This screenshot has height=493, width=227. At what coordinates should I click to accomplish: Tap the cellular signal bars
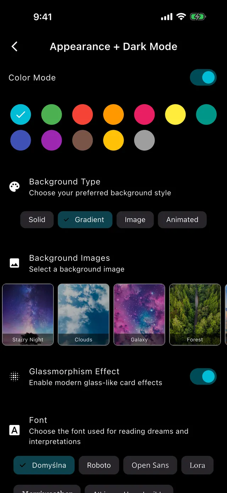pos(167,17)
